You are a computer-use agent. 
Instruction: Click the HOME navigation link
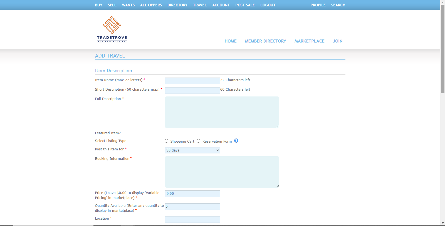[230, 41]
